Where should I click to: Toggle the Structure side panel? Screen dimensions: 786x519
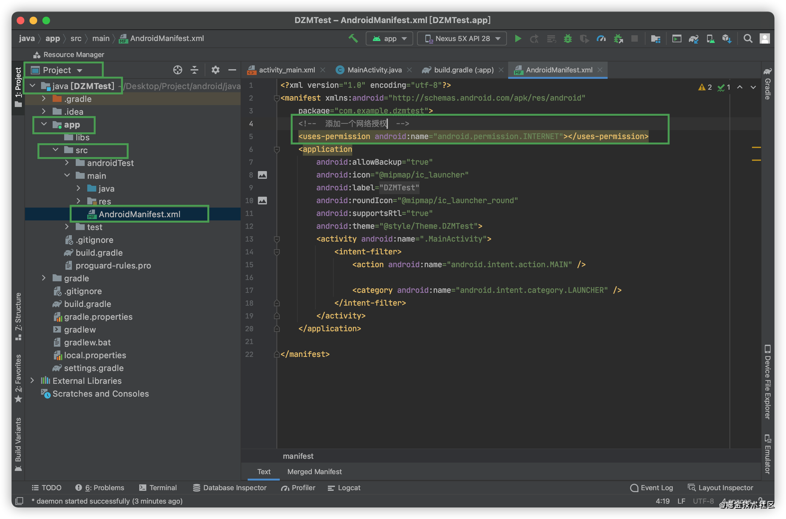click(x=18, y=317)
